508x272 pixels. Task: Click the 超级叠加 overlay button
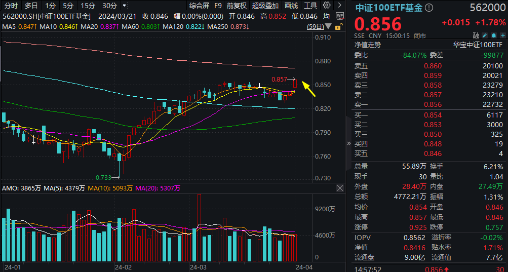[265, 6]
